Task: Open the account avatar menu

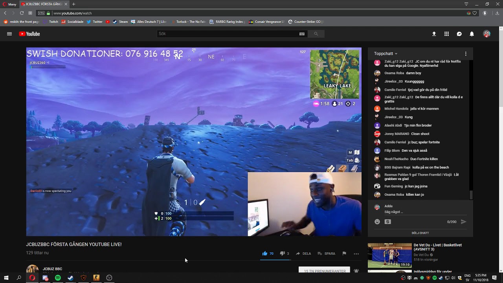Action: 487,34
